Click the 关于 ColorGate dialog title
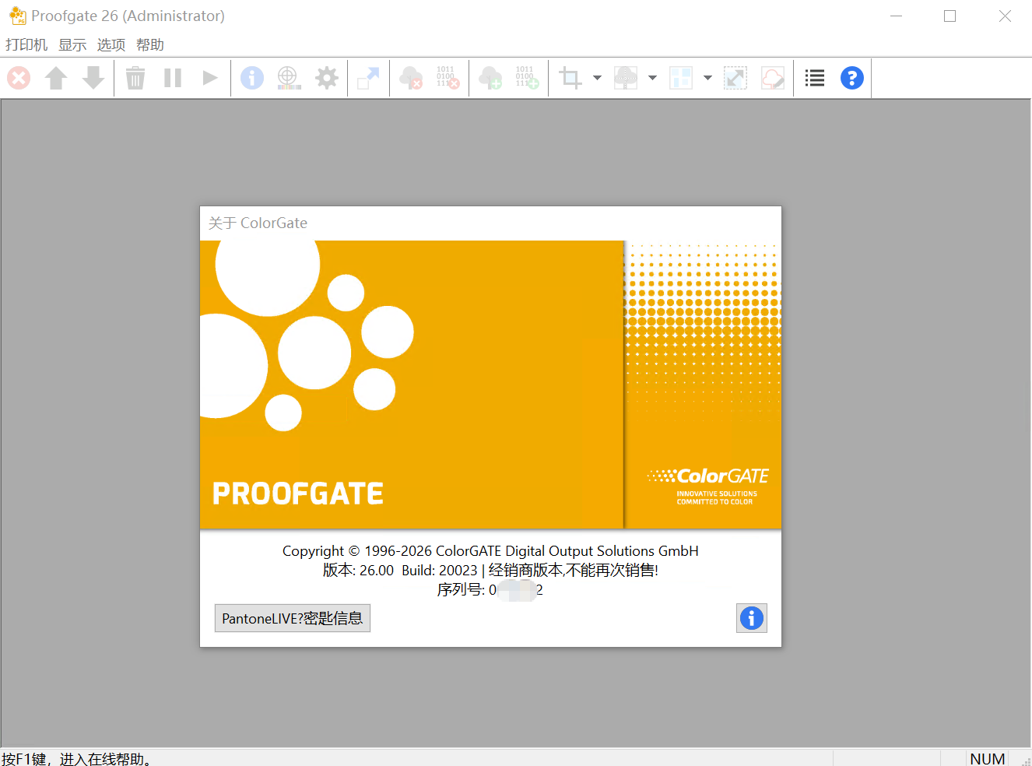 tap(258, 223)
